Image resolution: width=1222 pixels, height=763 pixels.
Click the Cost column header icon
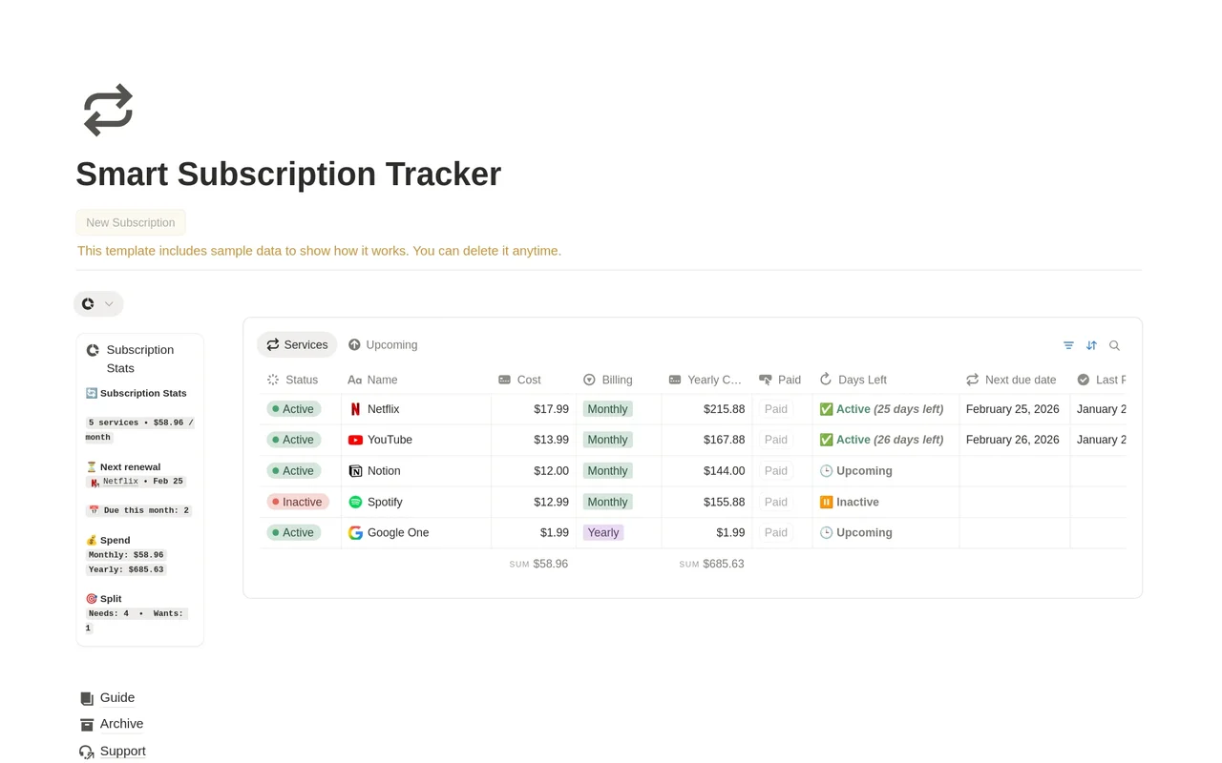click(x=504, y=380)
